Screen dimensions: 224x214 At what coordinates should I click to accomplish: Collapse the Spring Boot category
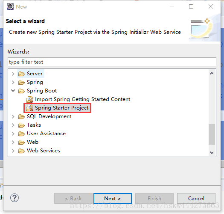13,91
